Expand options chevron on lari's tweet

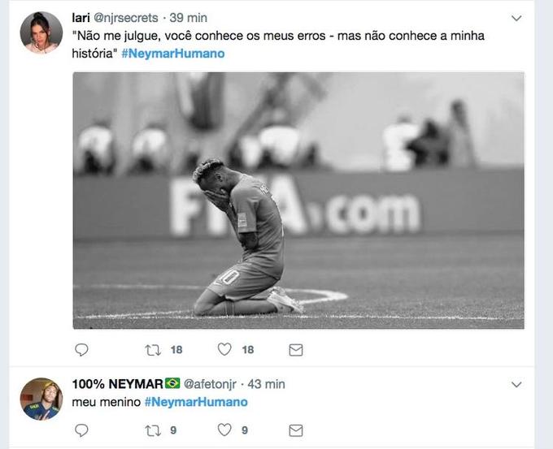516,18
